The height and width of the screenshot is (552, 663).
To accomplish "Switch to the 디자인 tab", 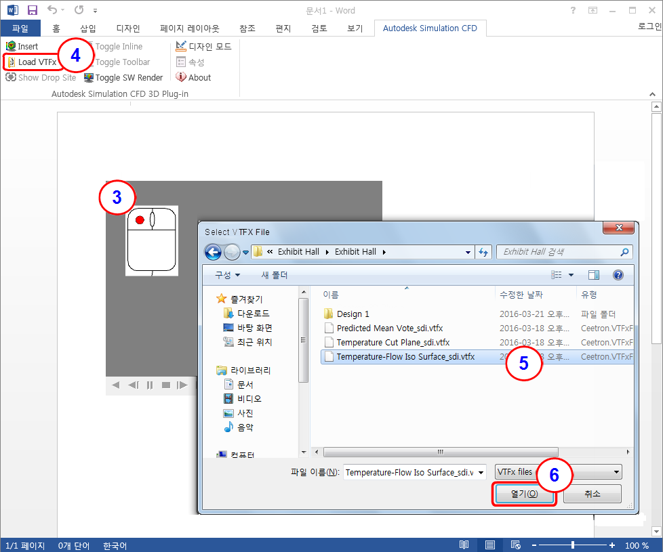I will pos(128,28).
